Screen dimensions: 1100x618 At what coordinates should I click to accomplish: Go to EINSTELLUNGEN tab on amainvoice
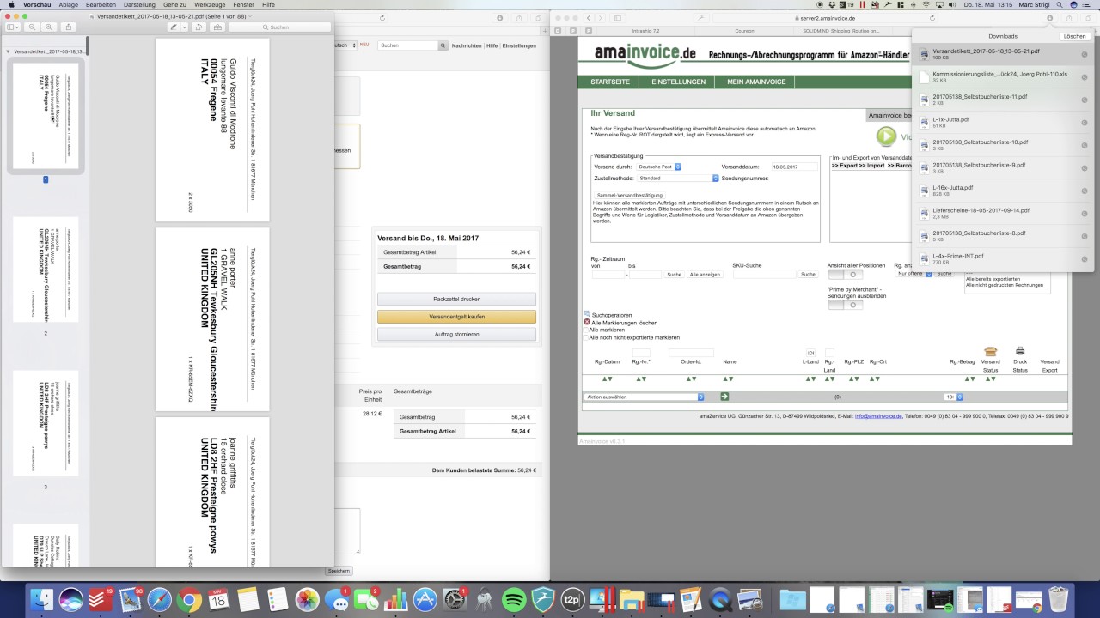click(679, 82)
